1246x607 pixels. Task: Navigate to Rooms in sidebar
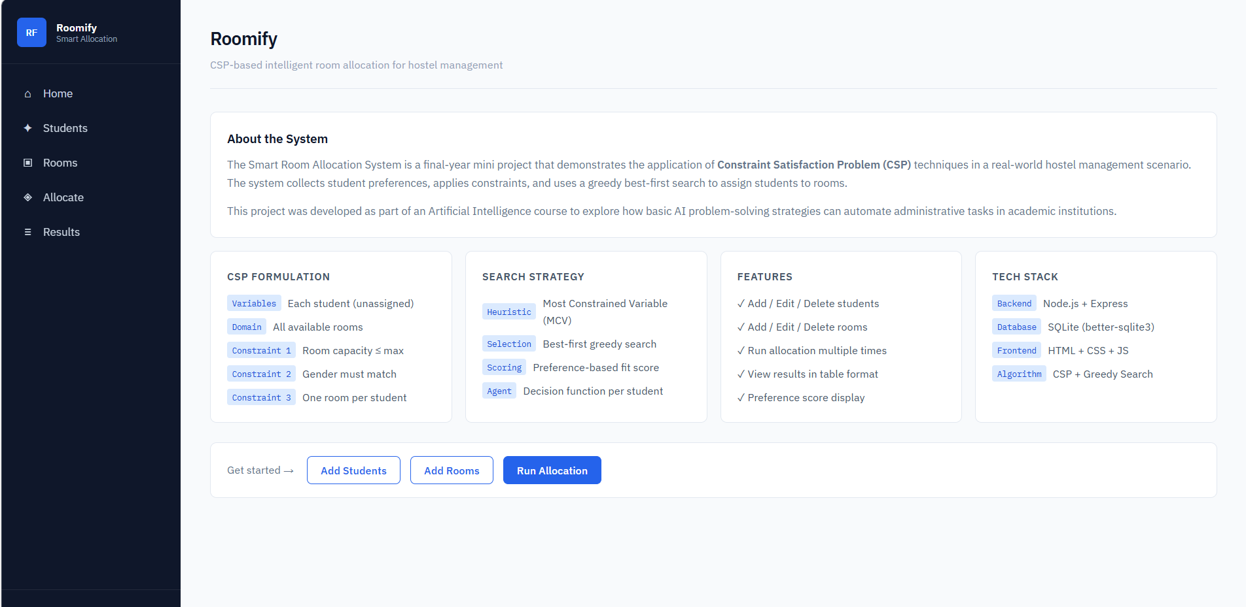pos(60,163)
